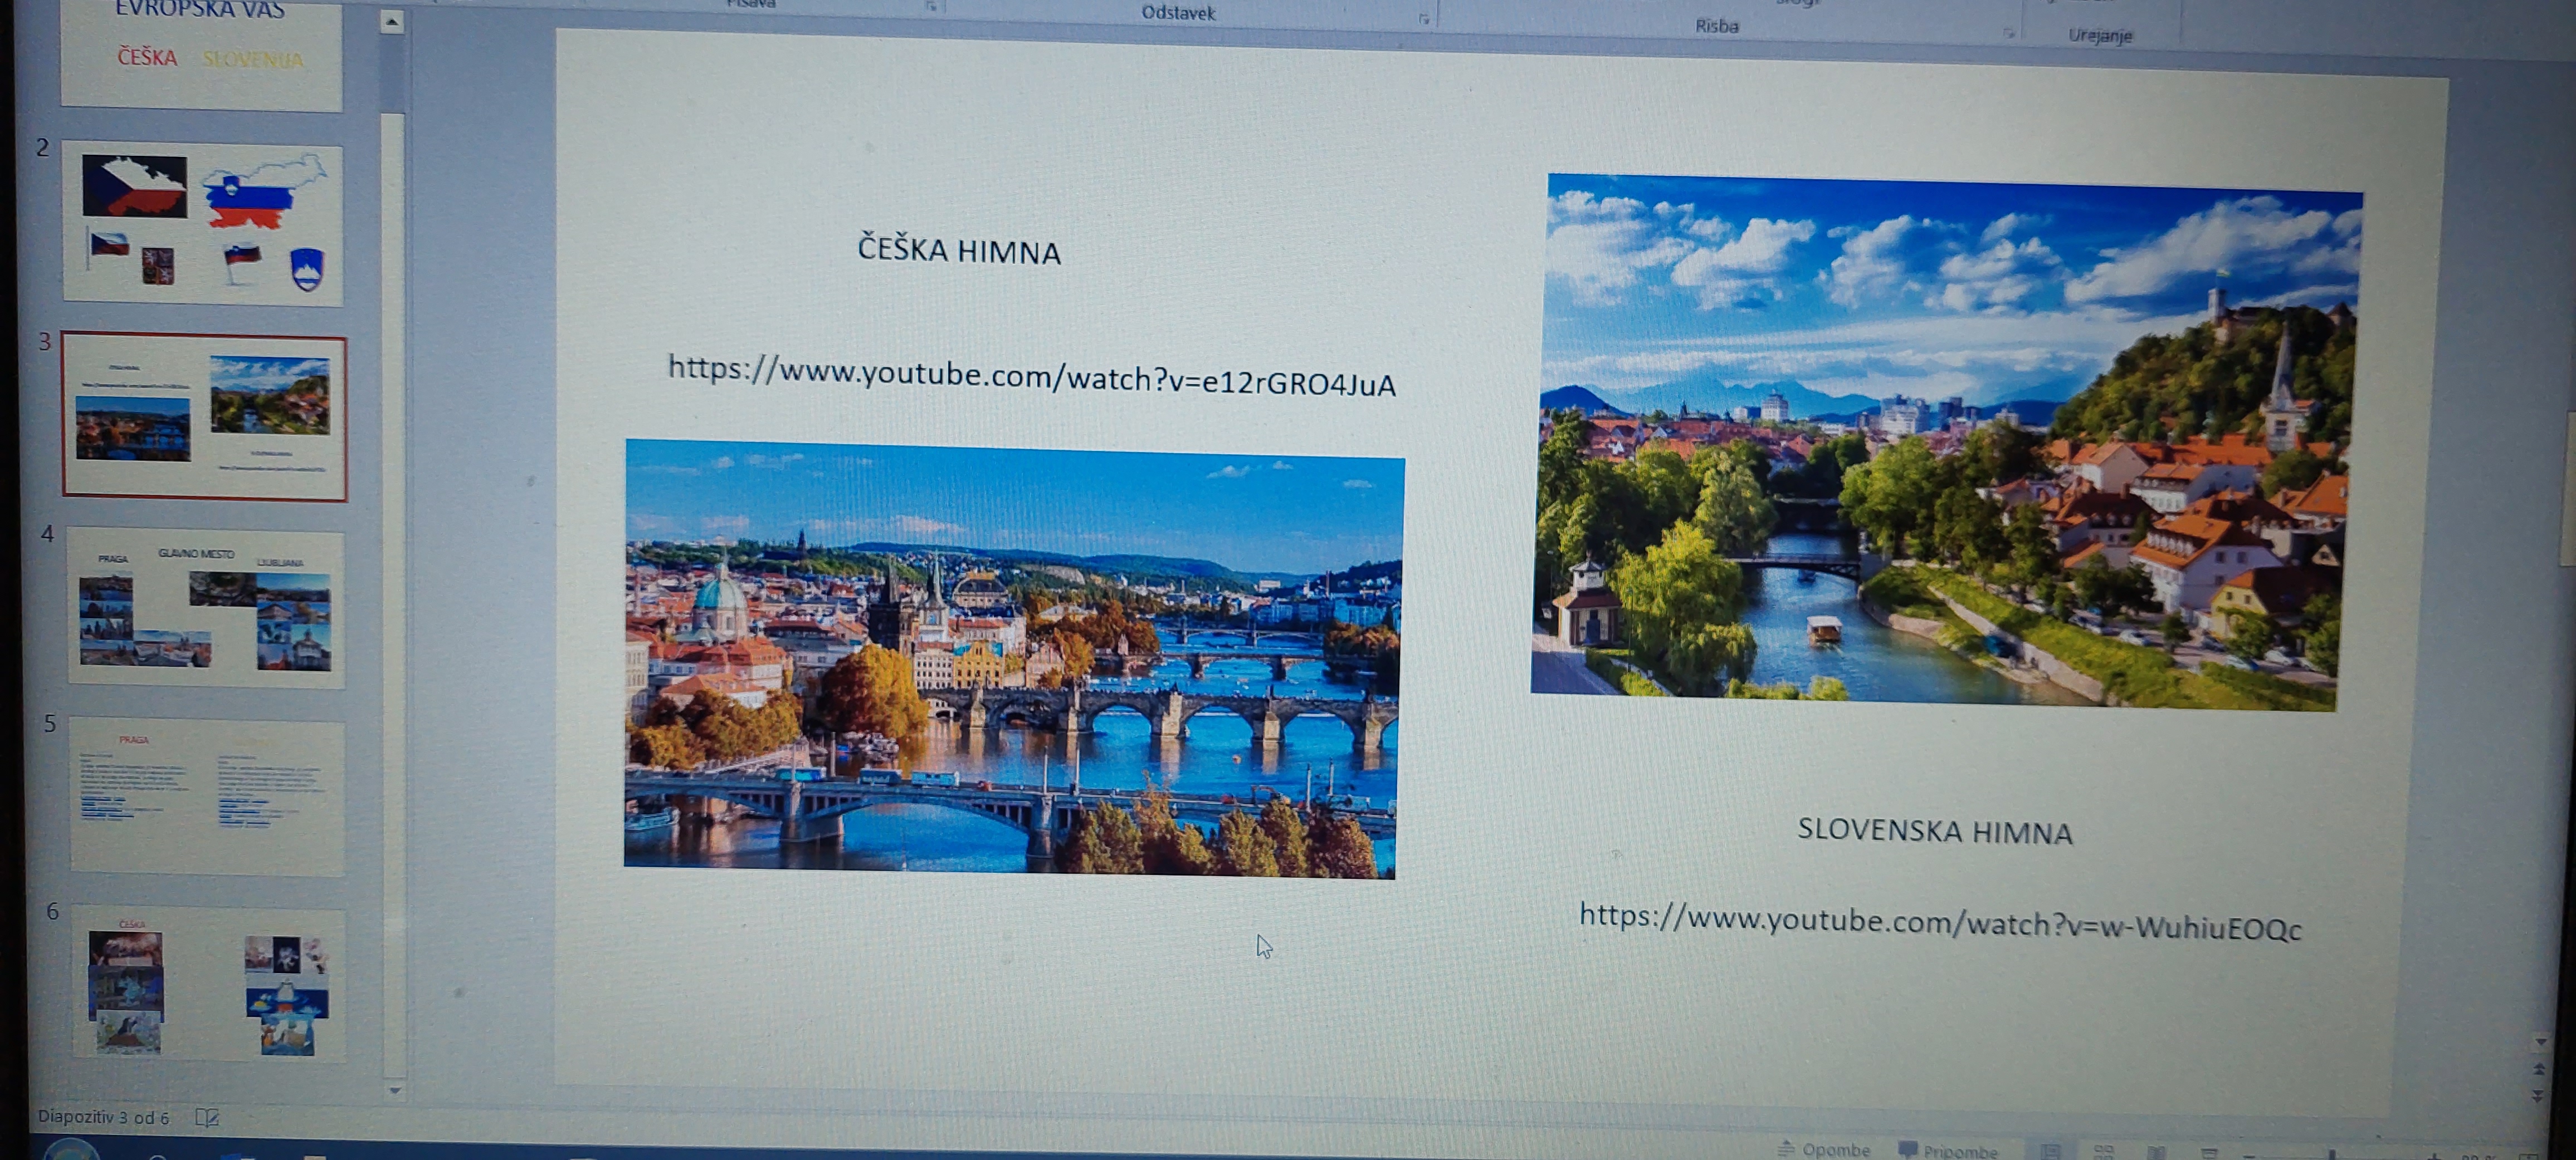
Task: Click the Odstavek group label
Action: click(1178, 13)
